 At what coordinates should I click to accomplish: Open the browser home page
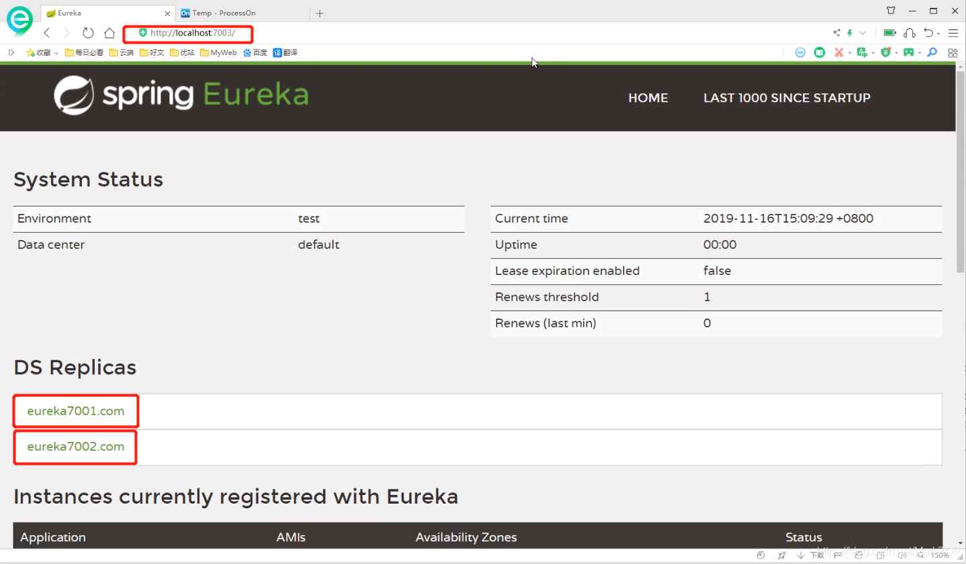pyautogui.click(x=109, y=33)
